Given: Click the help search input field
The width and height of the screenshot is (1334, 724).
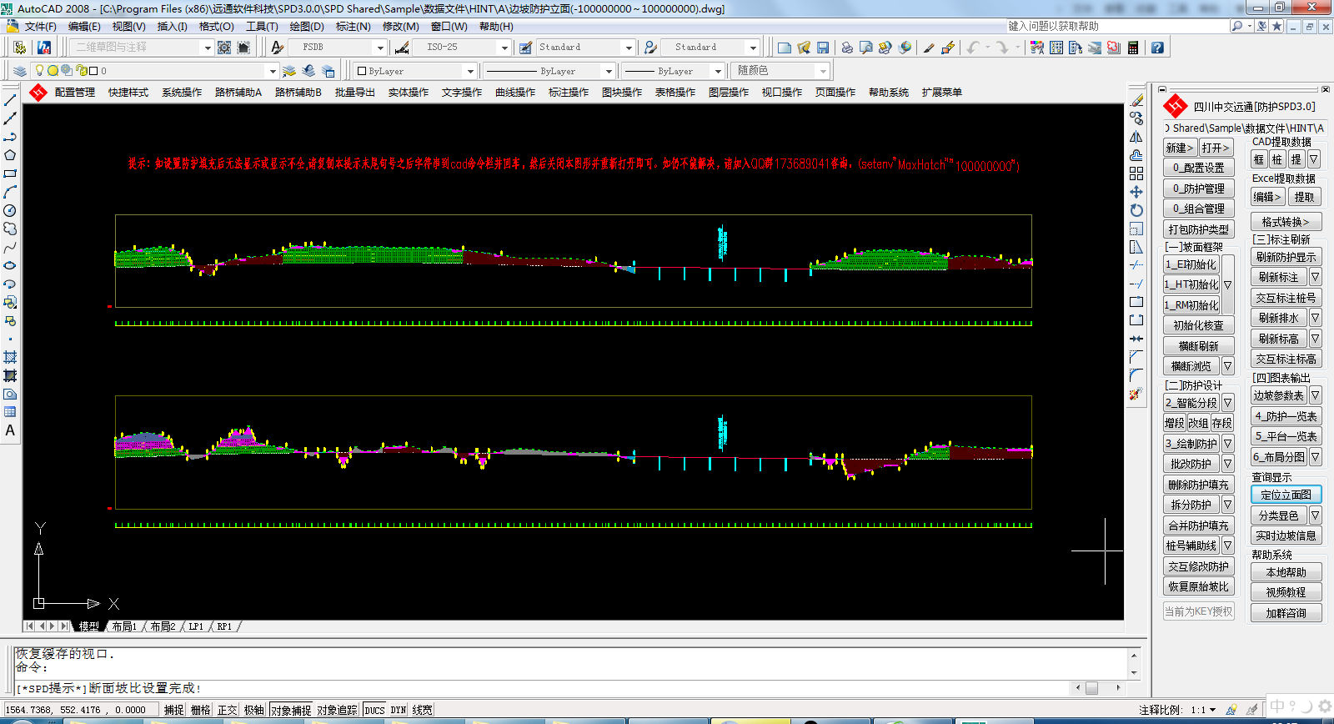Looking at the screenshot, I should [x=1117, y=27].
